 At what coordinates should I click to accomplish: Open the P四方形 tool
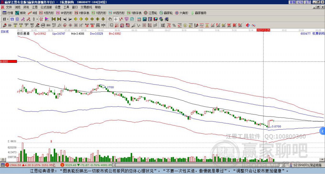pyautogui.click(x=47, y=13)
